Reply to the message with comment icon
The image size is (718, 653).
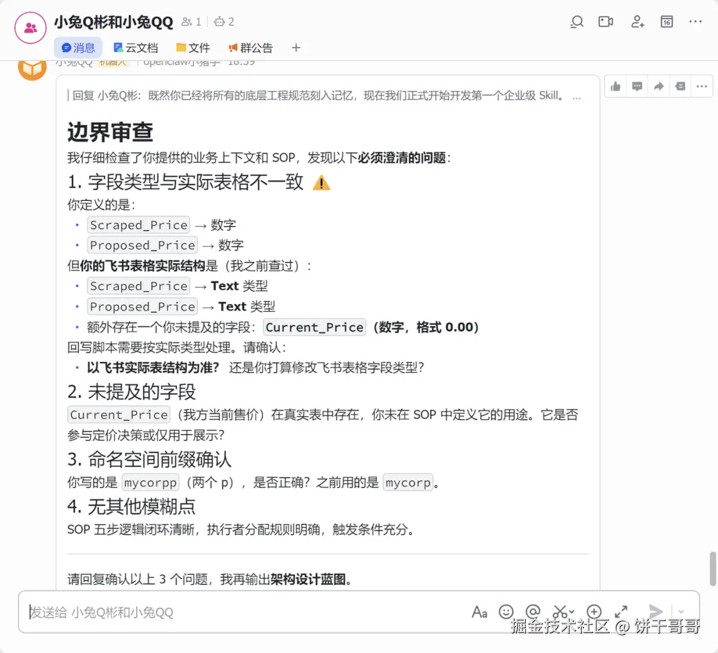coord(637,86)
